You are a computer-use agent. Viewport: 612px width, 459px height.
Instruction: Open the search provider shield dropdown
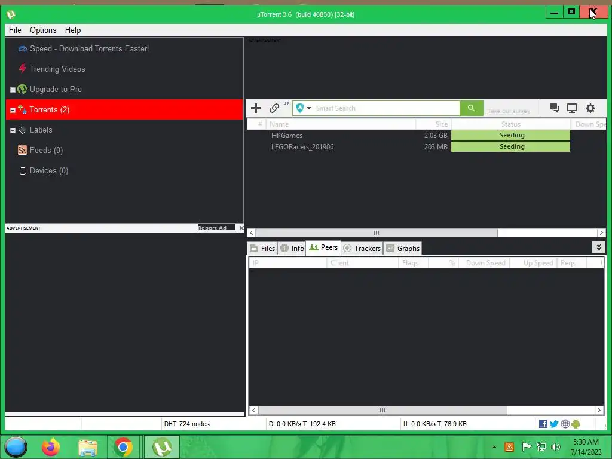303,108
